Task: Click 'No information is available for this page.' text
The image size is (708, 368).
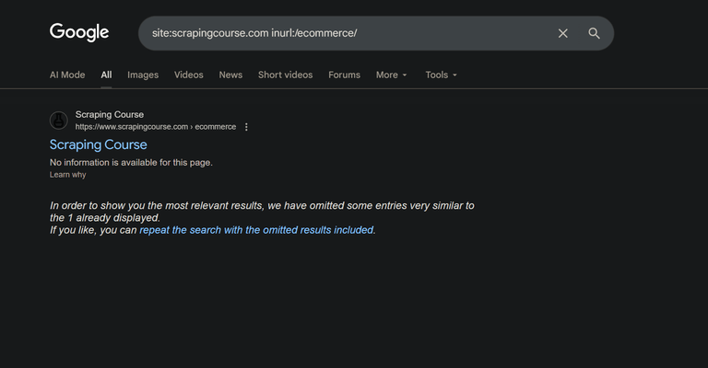Action: (x=131, y=163)
